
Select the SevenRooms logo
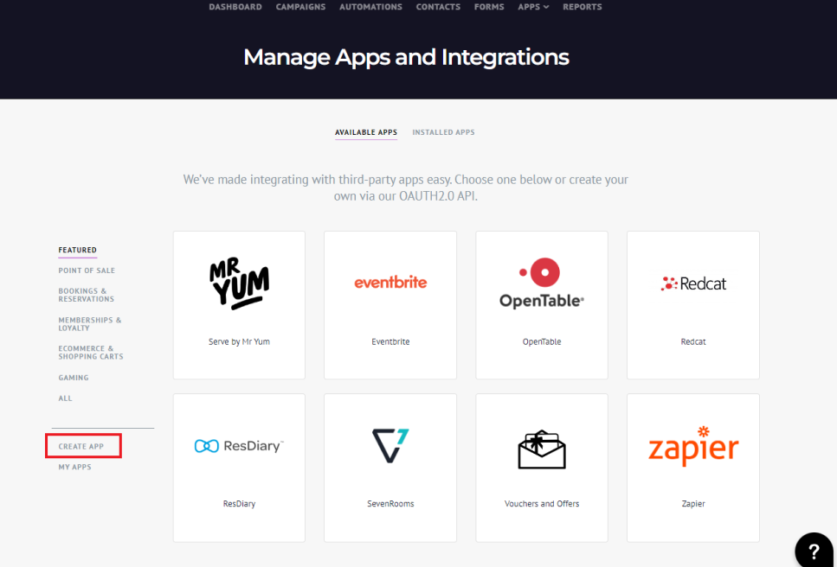click(x=390, y=445)
